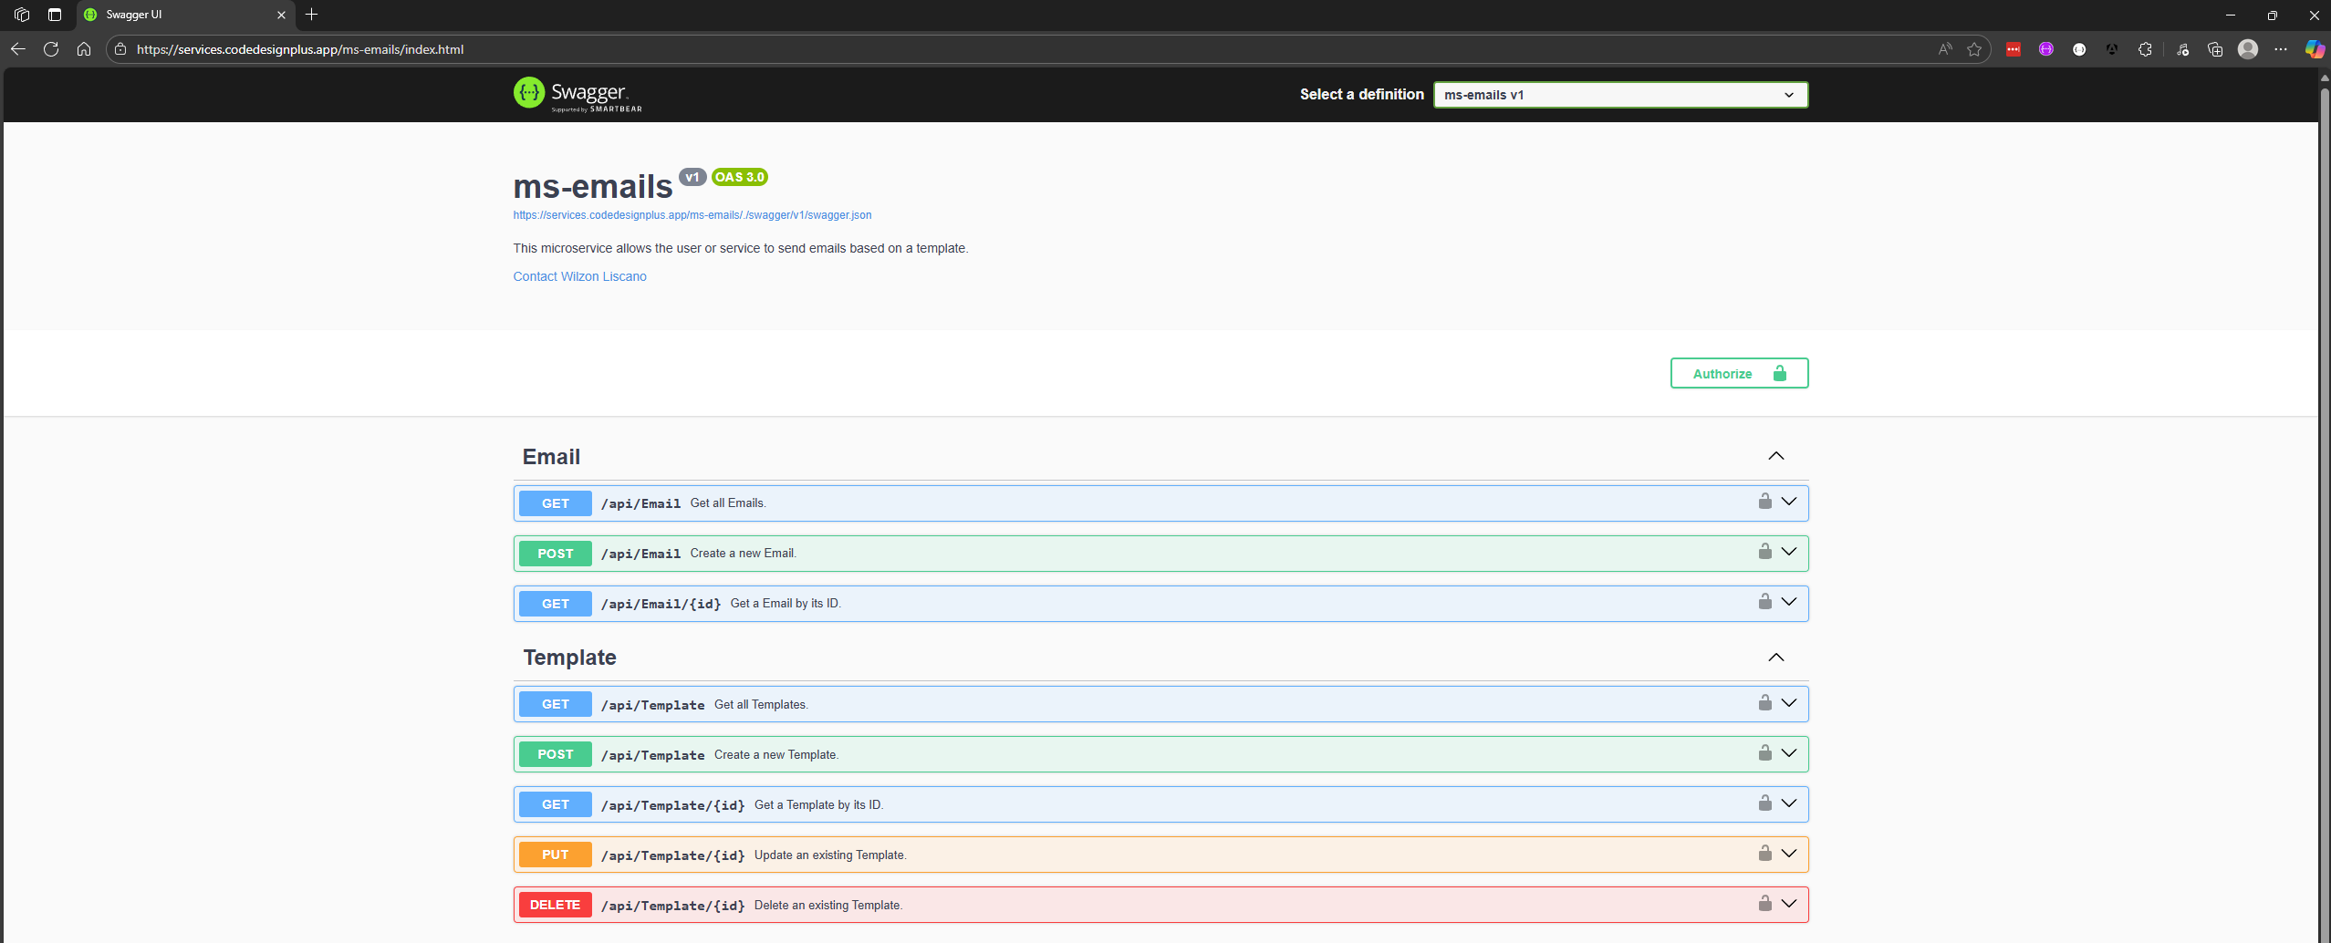
Task: Click the Template section heading
Action: [x=569, y=658]
